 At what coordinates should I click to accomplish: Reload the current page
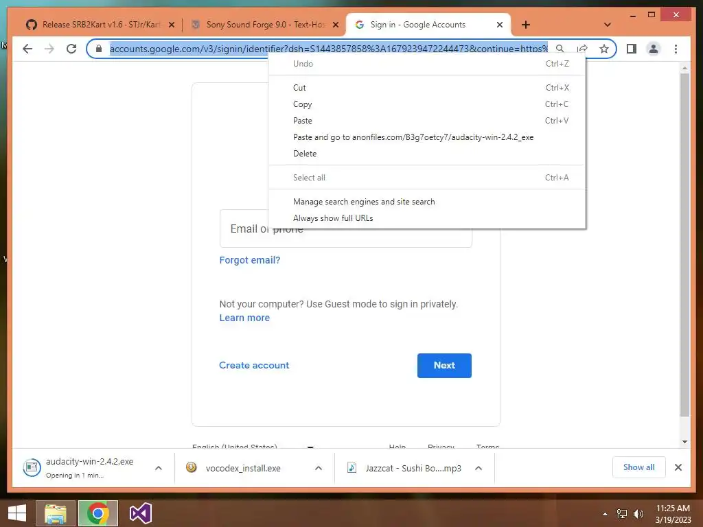click(71, 49)
